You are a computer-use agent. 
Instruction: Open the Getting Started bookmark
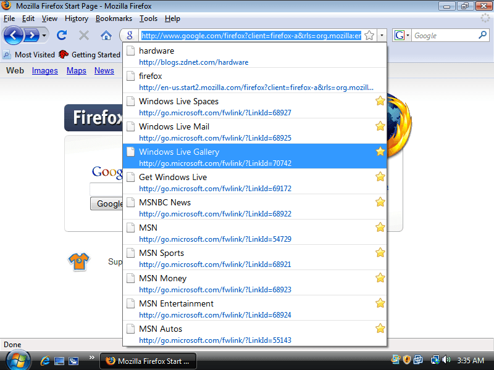[90, 55]
